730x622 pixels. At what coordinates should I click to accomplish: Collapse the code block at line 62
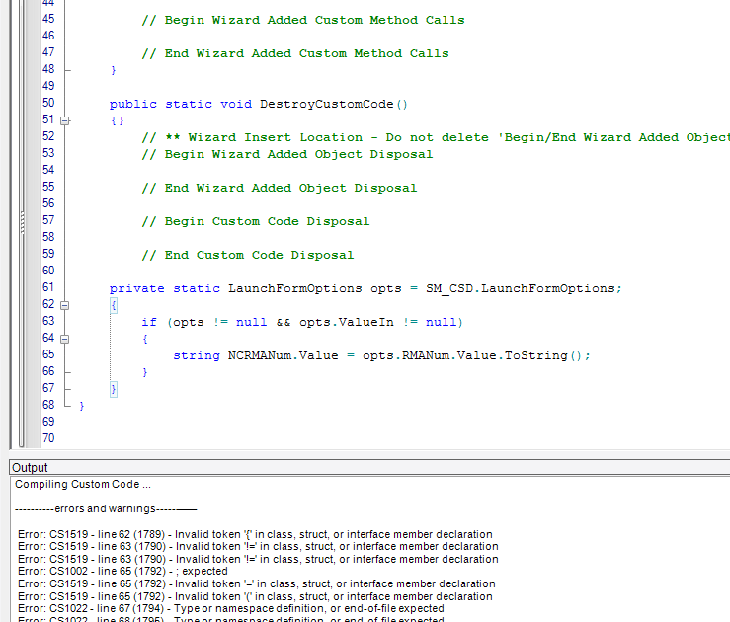[x=65, y=306]
